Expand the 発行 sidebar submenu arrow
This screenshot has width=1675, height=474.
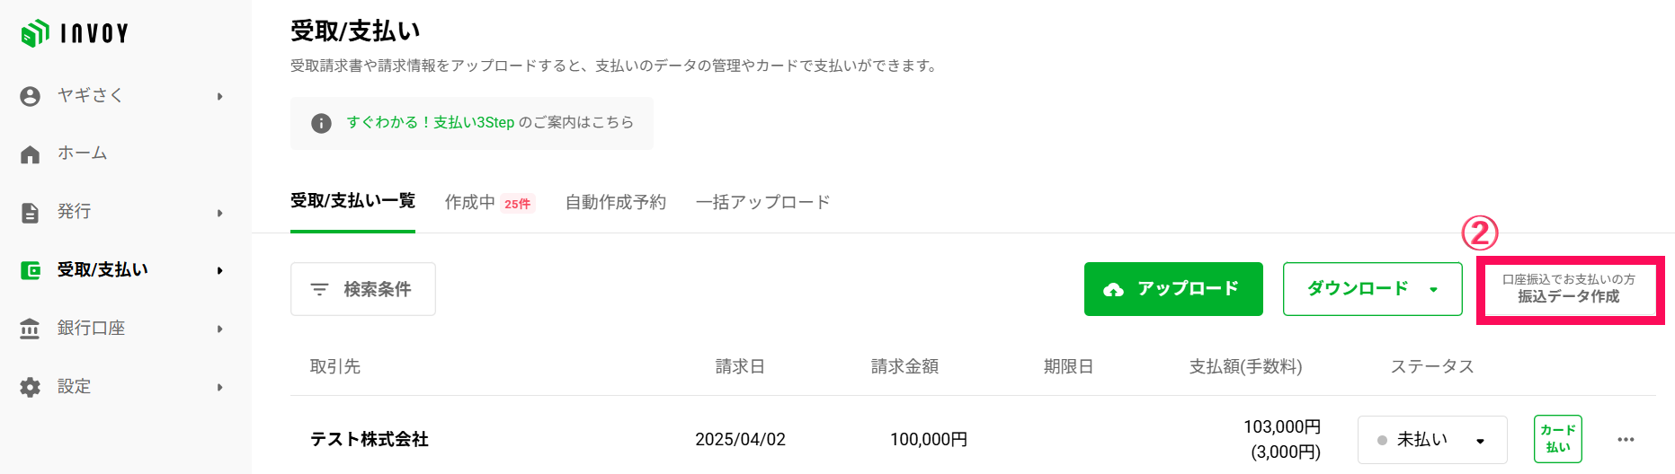pyautogui.click(x=219, y=213)
